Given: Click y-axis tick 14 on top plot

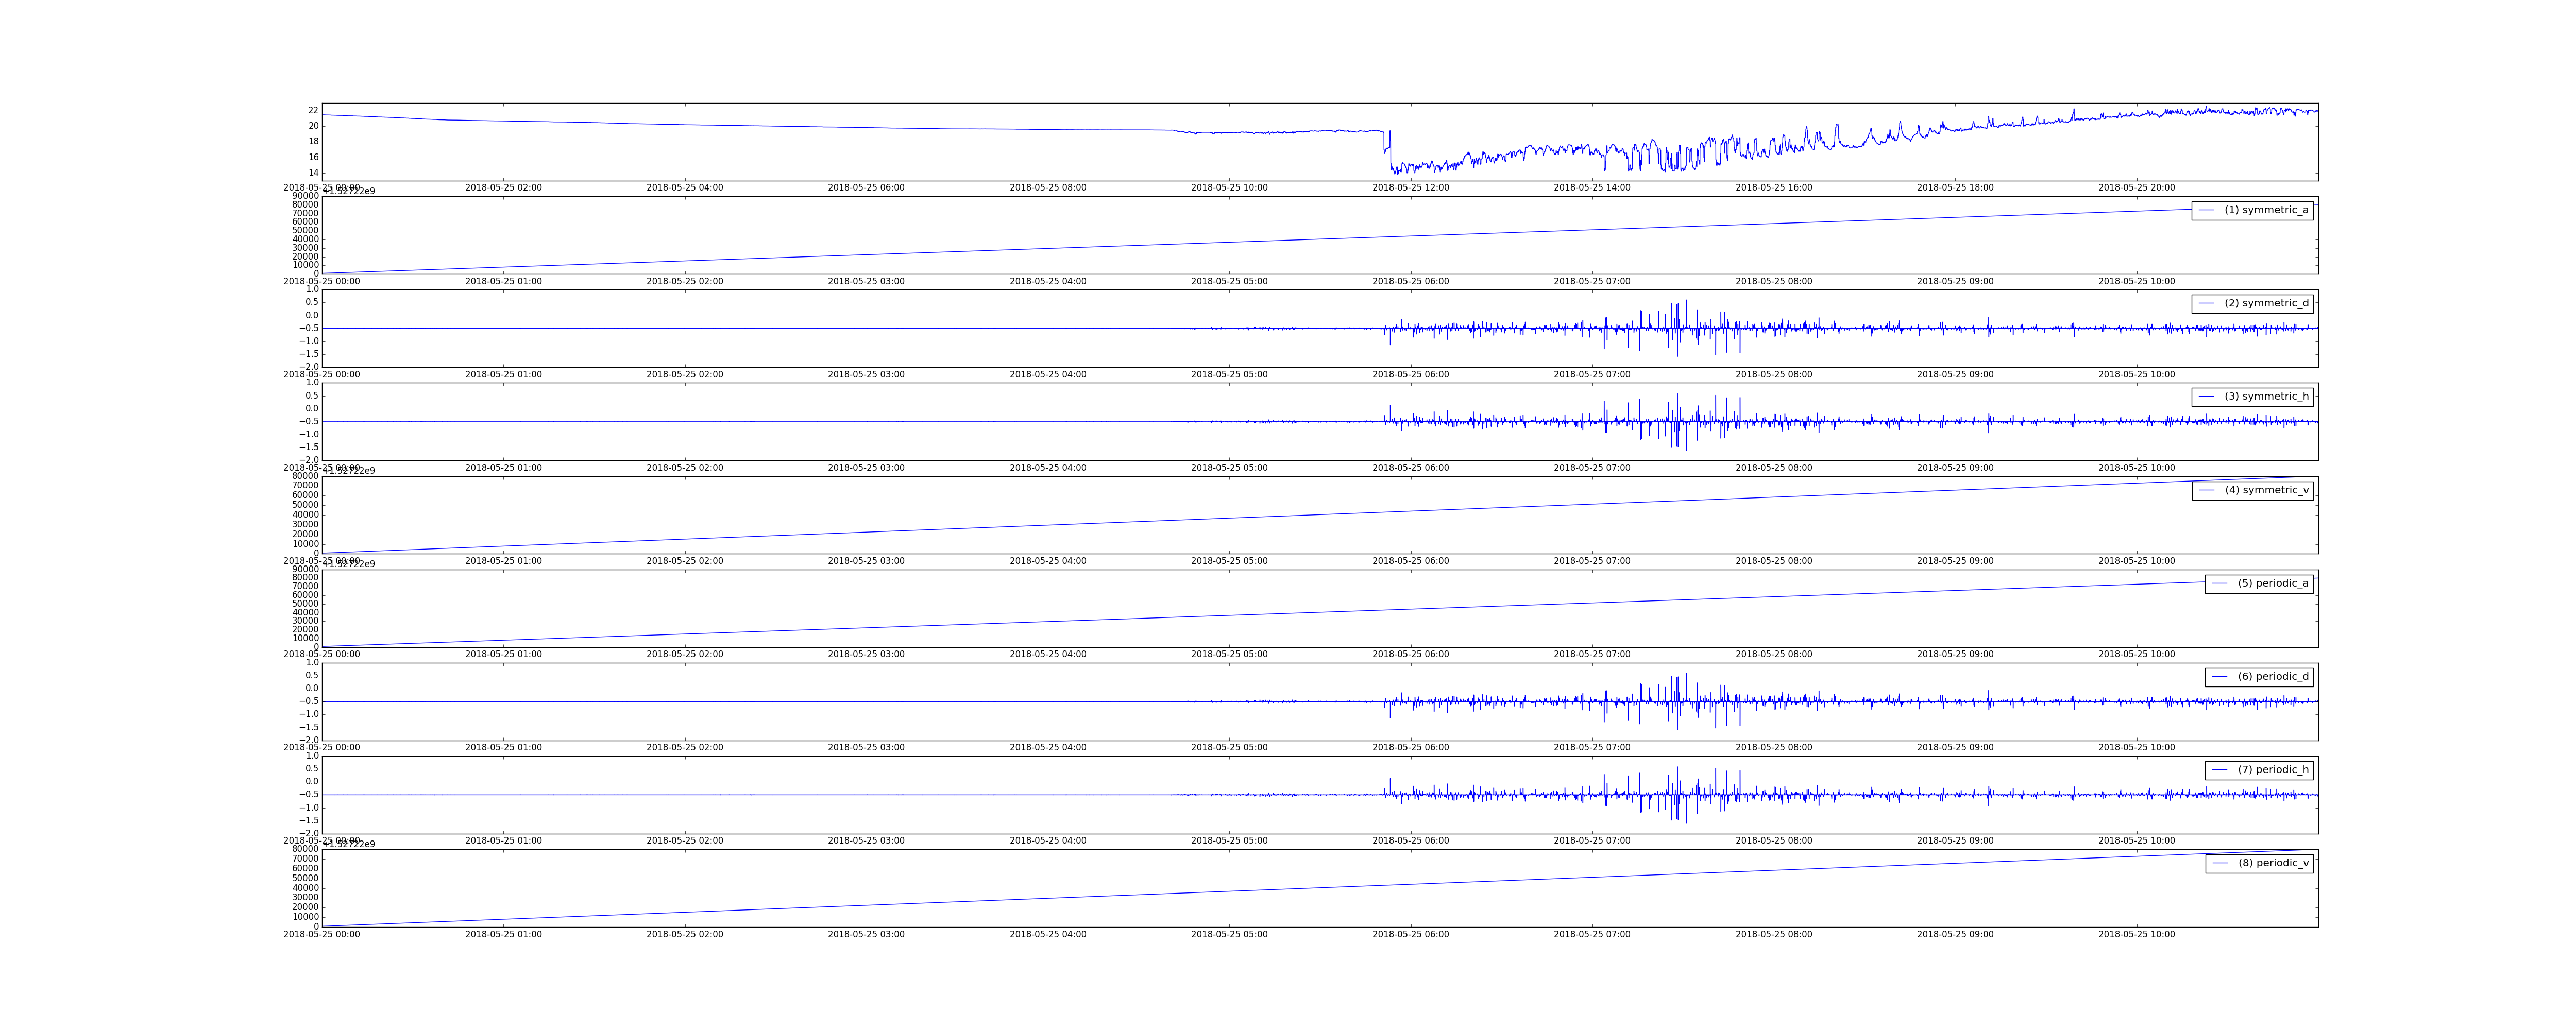Looking at the screenshot, I should click(313, 173).
